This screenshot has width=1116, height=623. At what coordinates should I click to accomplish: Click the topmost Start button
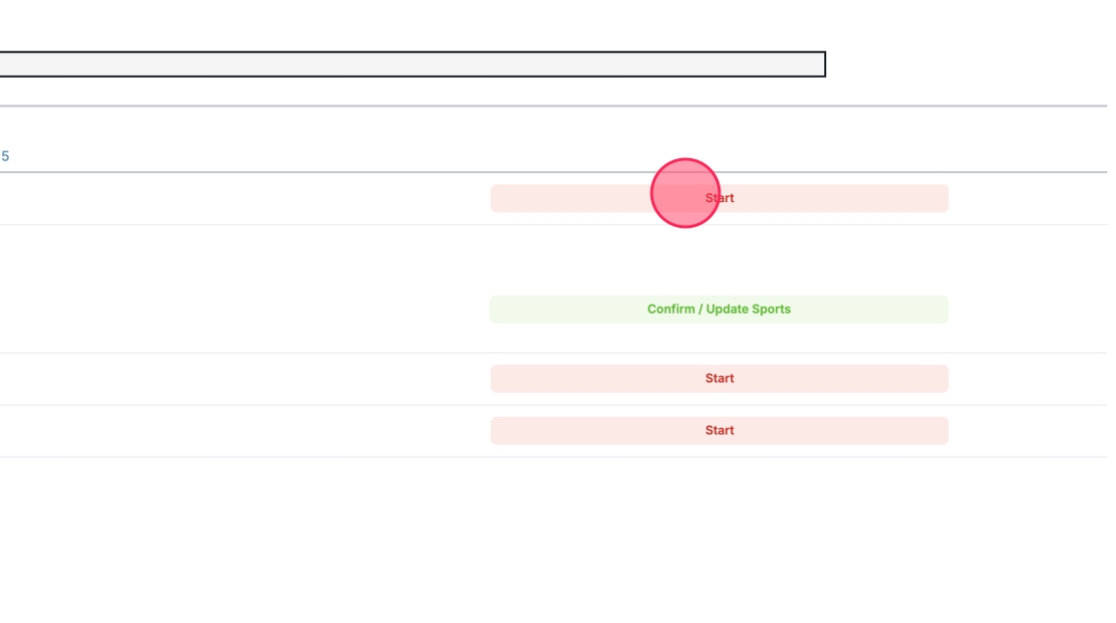click(718, 198)
